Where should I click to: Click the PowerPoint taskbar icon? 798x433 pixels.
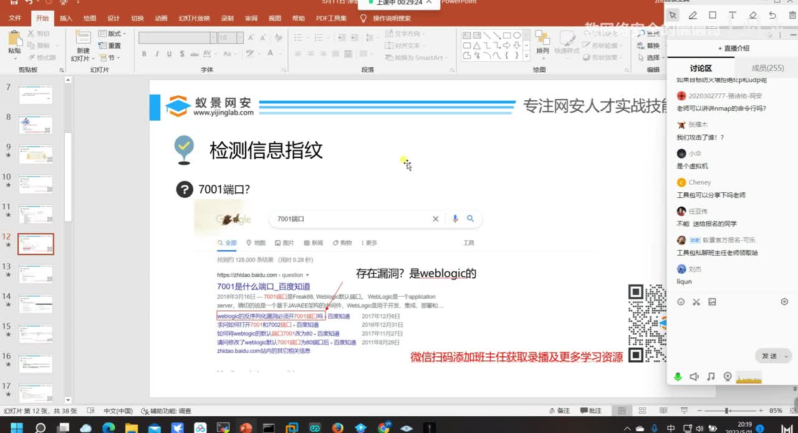[245, 428]
